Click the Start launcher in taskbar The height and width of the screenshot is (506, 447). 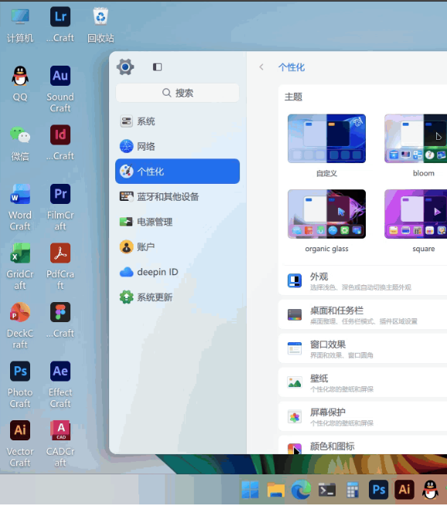250,490
